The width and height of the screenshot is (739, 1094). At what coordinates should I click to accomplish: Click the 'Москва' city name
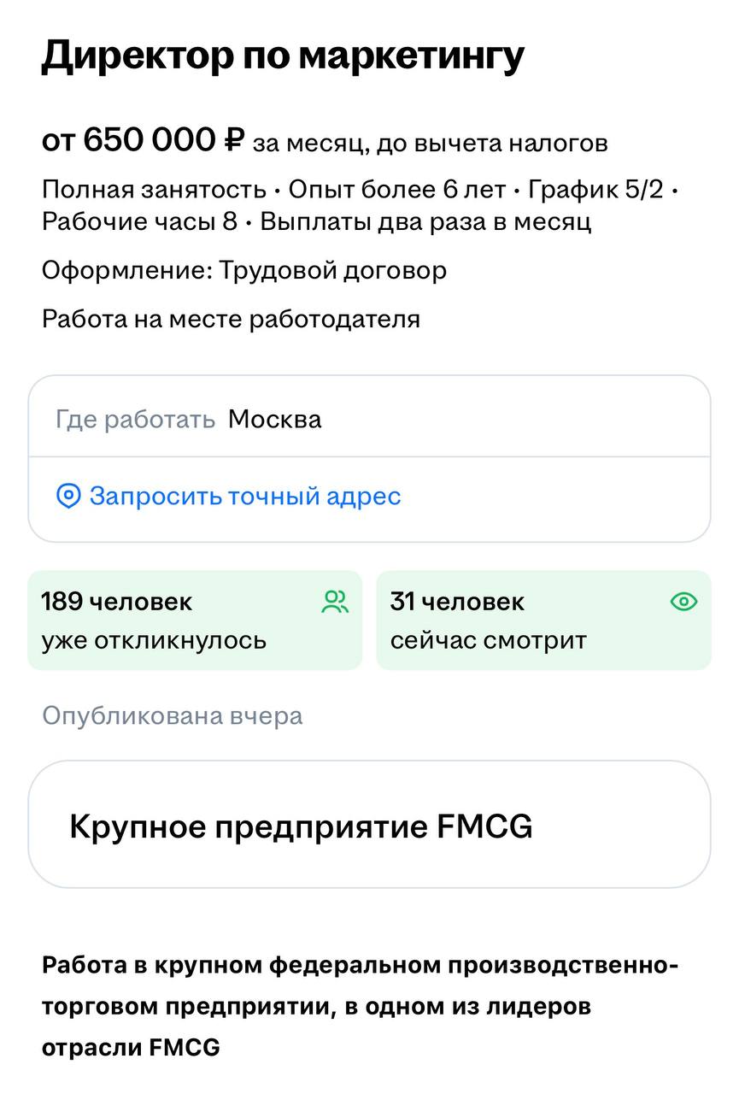pos(275,420)
